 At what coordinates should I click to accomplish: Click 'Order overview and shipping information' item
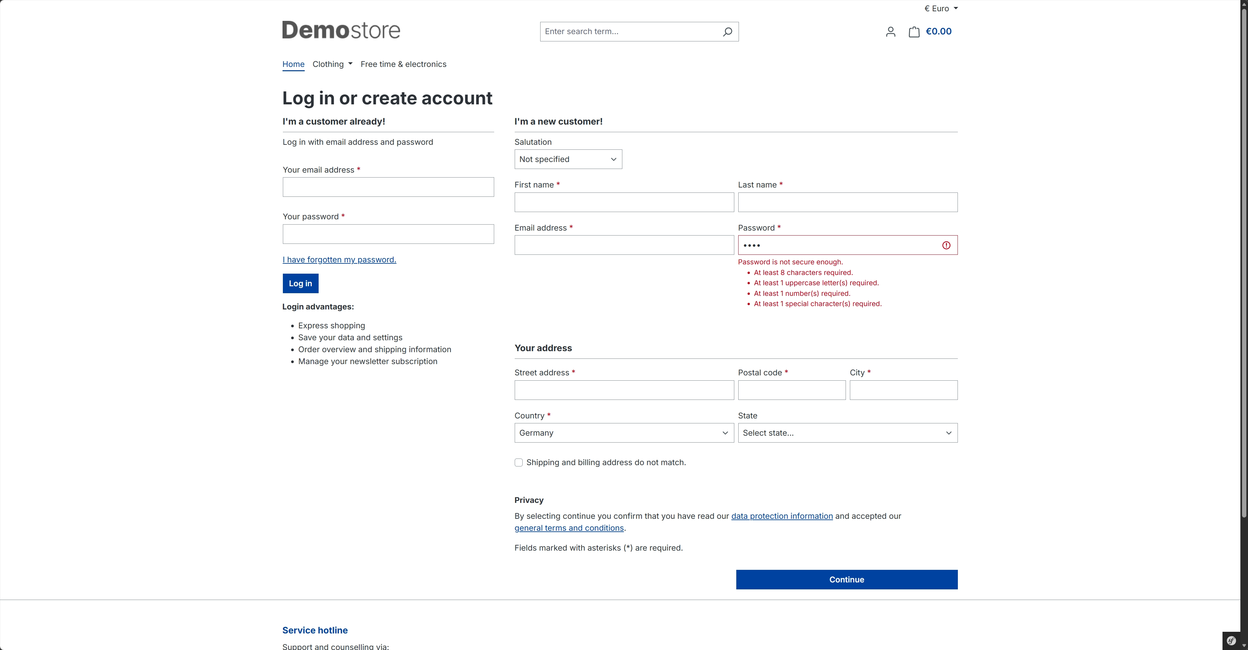pos(375,350)
